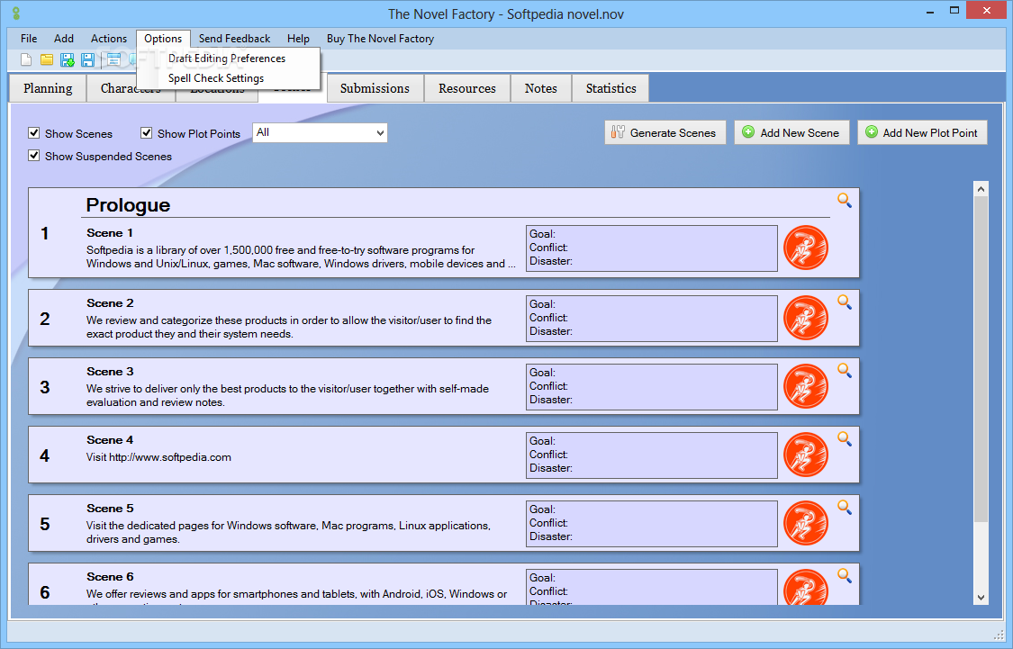
Task: Click the vertical scrollbar thumb of scene list
Action: point(981,358)
